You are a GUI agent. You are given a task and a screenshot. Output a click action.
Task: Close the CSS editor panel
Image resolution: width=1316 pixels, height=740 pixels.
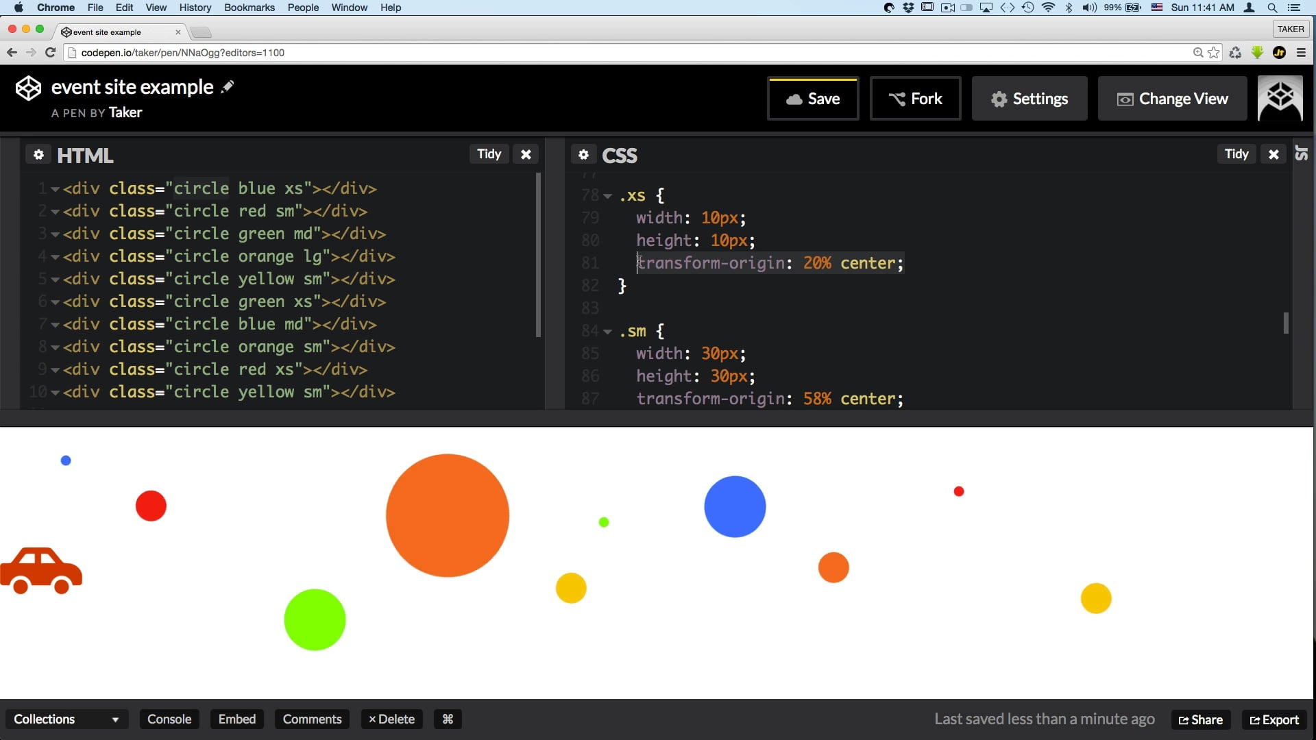pos(1274,155)
